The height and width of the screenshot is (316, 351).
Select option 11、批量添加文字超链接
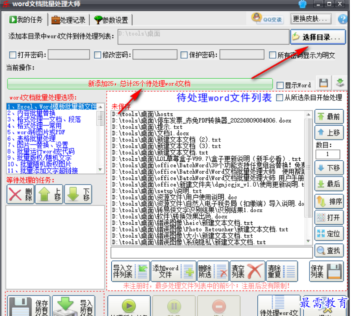43,170
